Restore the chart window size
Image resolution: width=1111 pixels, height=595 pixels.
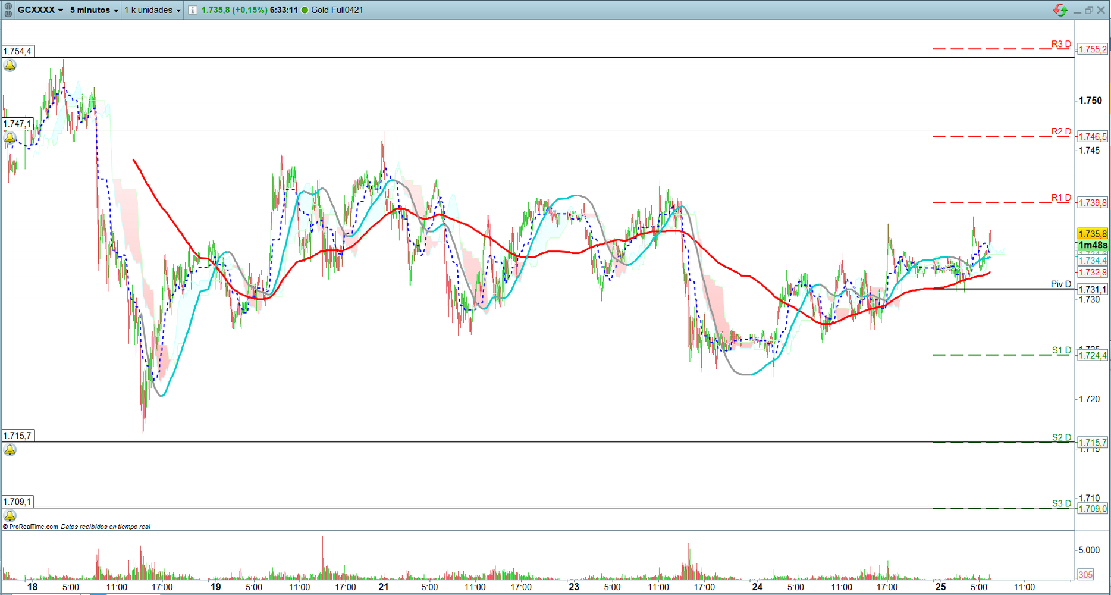click(1088, 10)
